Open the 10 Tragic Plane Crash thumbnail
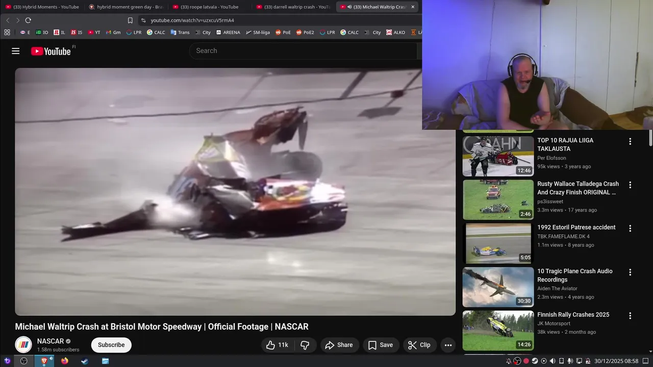 498,287
